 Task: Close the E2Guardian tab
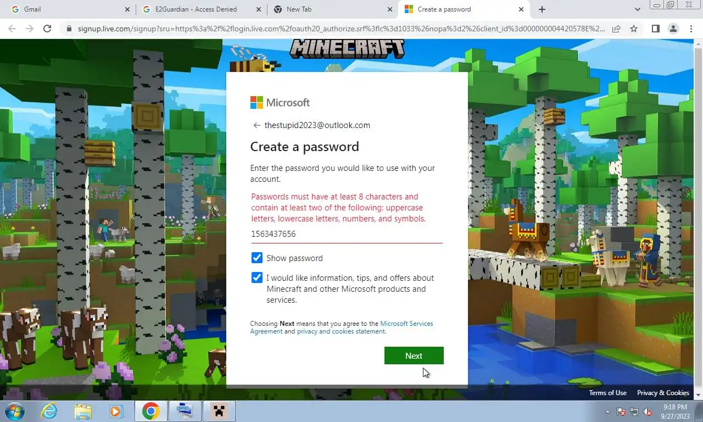click(259, 9)
